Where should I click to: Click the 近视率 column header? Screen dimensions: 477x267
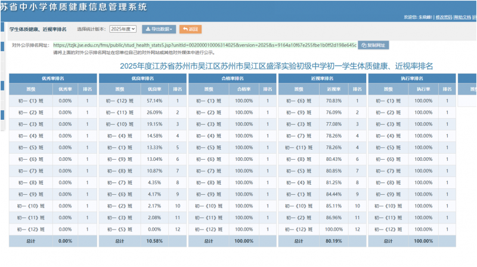[333, 89]
